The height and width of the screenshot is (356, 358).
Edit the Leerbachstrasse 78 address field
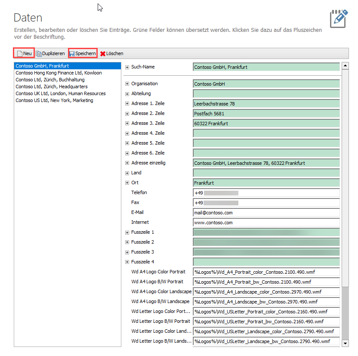click(266, 104)
